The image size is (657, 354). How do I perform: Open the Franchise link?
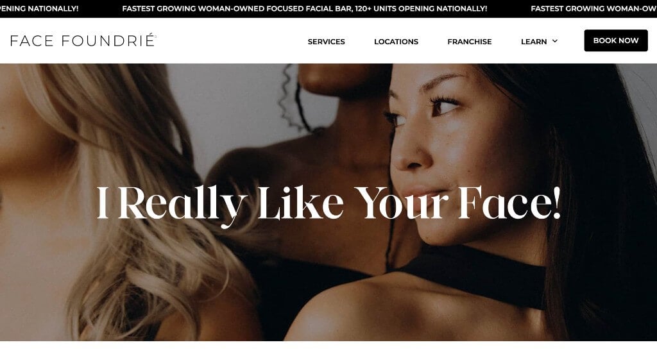coord(469,42)
